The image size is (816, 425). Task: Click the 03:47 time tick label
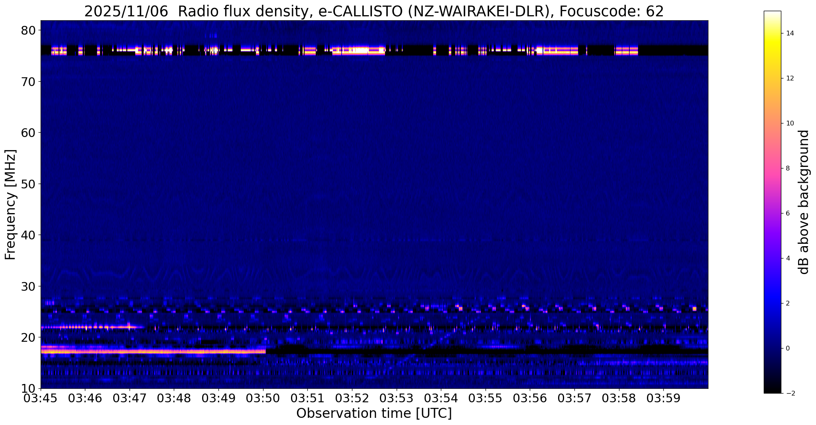coord(130,398)
